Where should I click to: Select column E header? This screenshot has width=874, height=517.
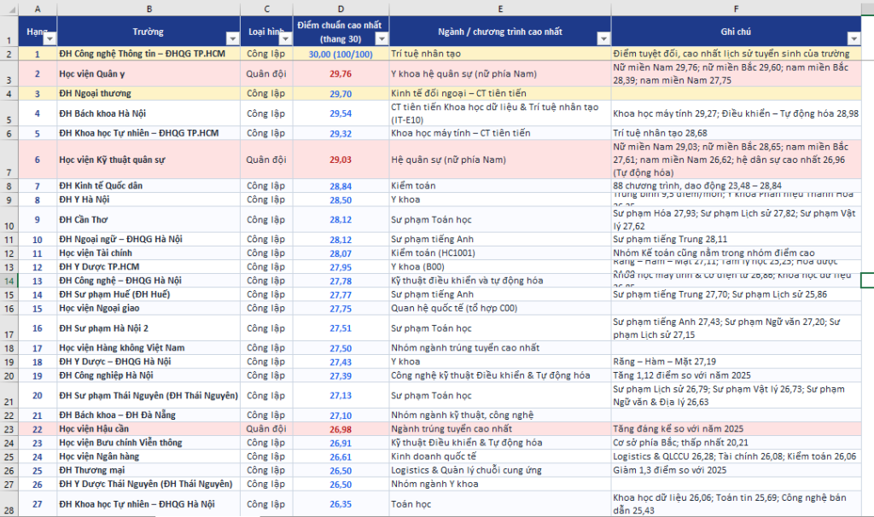pos(500,9)
